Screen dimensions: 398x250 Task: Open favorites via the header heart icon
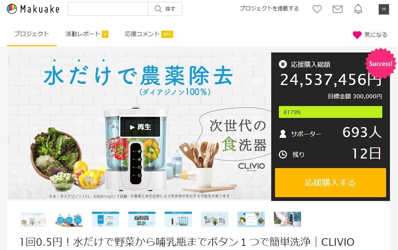click(317, 9)
